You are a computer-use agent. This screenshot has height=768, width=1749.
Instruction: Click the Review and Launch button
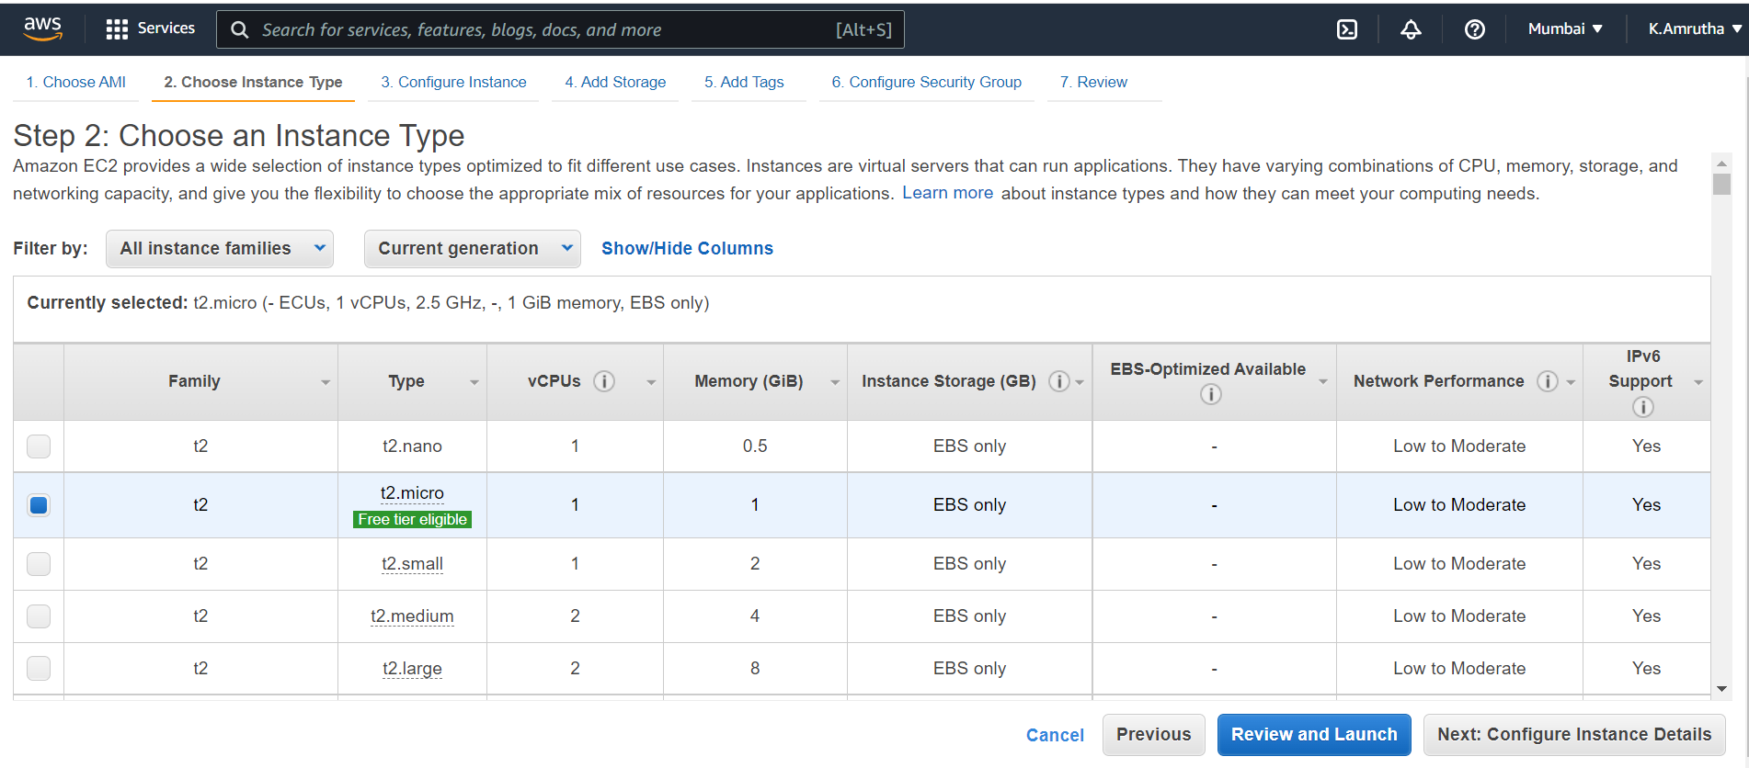[x=1314, y=735]
